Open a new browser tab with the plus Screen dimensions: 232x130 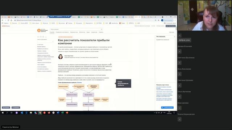(155, 17)
